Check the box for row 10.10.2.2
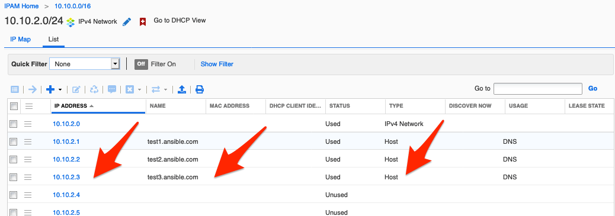 14,159
